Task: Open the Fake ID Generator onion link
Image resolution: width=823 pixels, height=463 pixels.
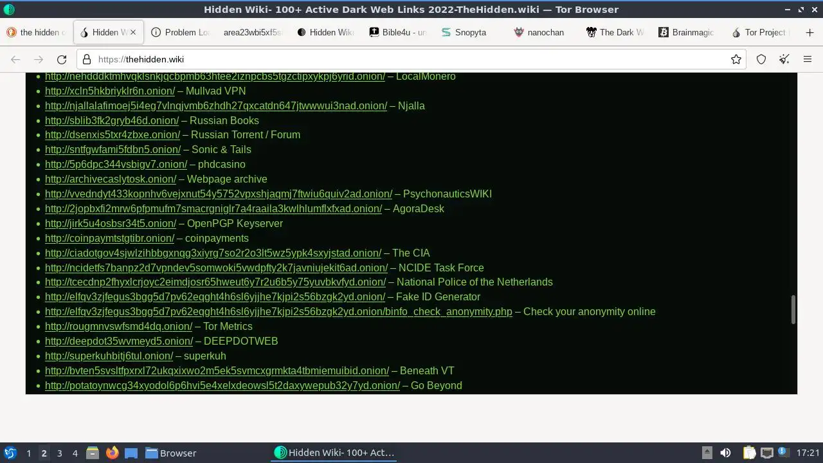Action: click(215, 297)
